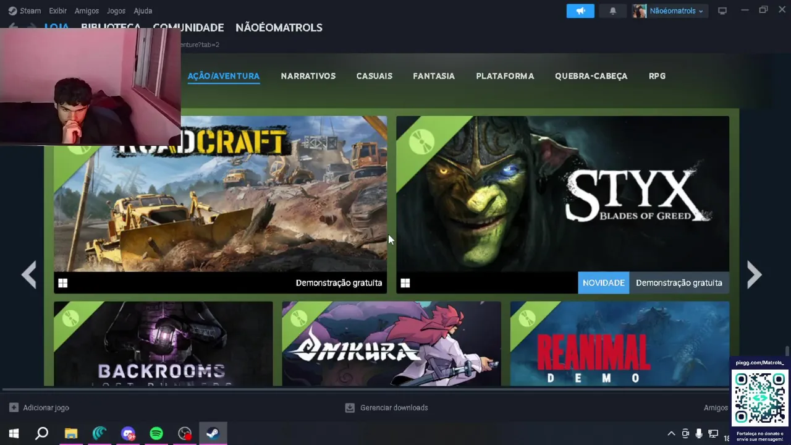The width and height of the screenshot is (791, 445).
Task: Show hidden system tray icons chevron
Action: pos(671,434)
